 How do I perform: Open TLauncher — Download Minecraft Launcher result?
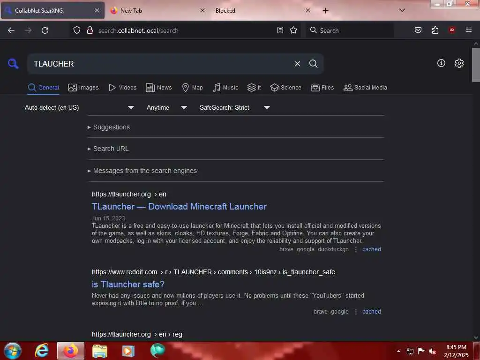[x=179, y=207]
